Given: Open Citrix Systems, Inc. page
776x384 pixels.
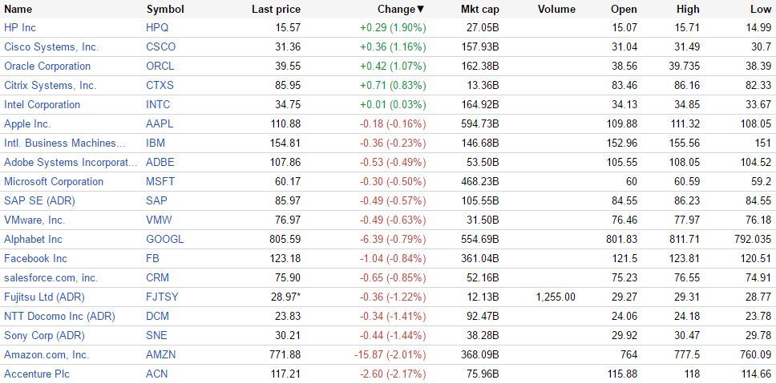Looking at the screenshot, I should click(50, 85).
